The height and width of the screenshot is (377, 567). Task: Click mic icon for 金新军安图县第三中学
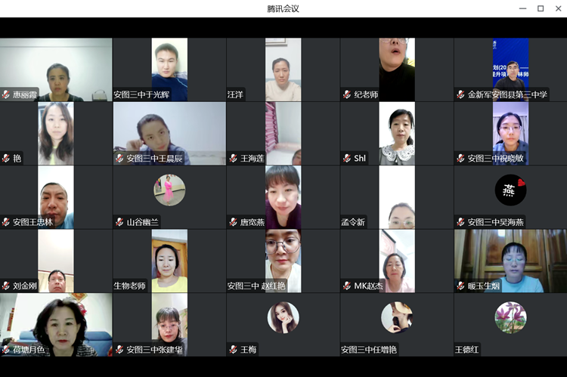pyautogui.click(x=460, y=95)
